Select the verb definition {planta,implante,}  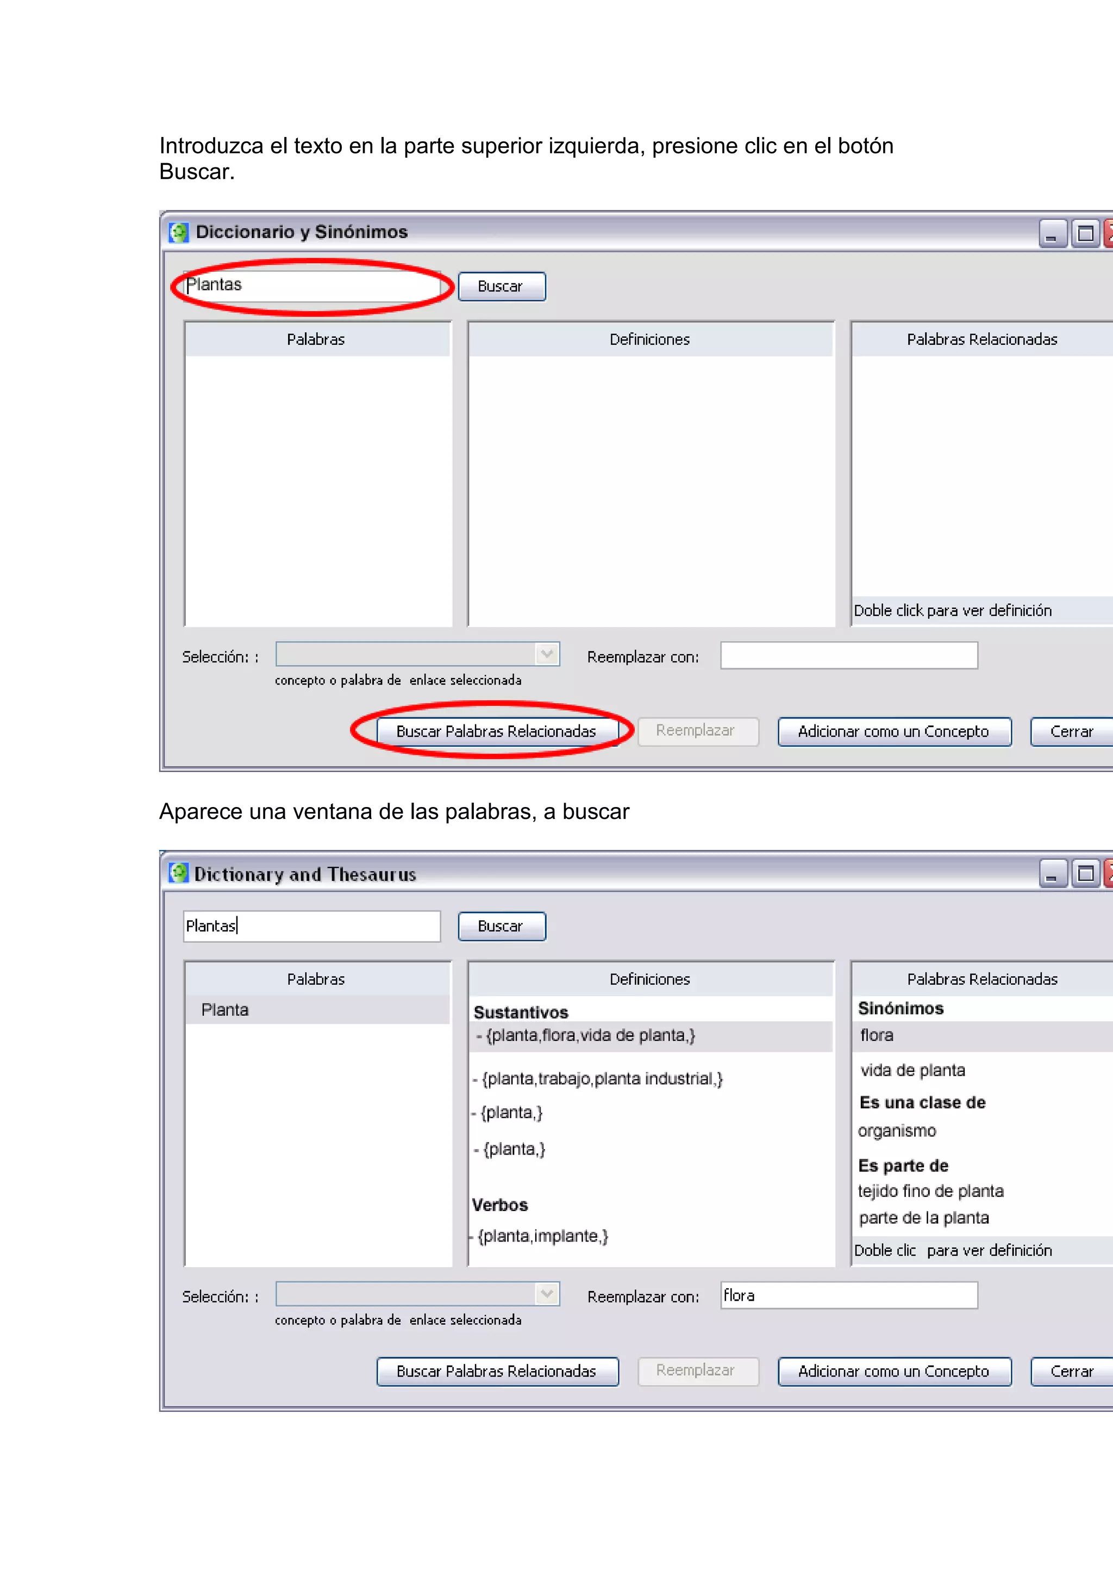click(542, 1236)
